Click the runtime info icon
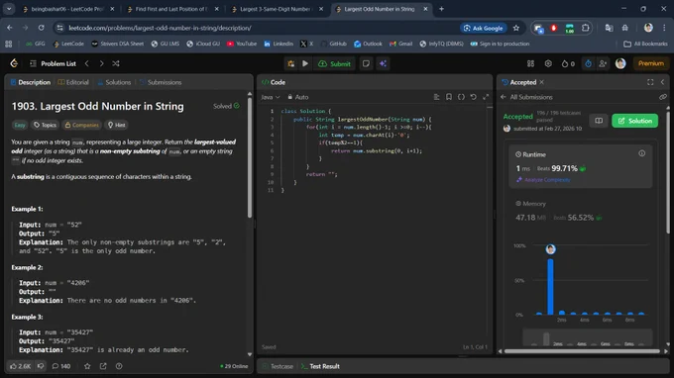This screenshot has width=674, height=378. tap(641, 153)
